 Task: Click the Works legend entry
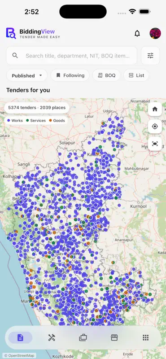[x=15, y=120]
